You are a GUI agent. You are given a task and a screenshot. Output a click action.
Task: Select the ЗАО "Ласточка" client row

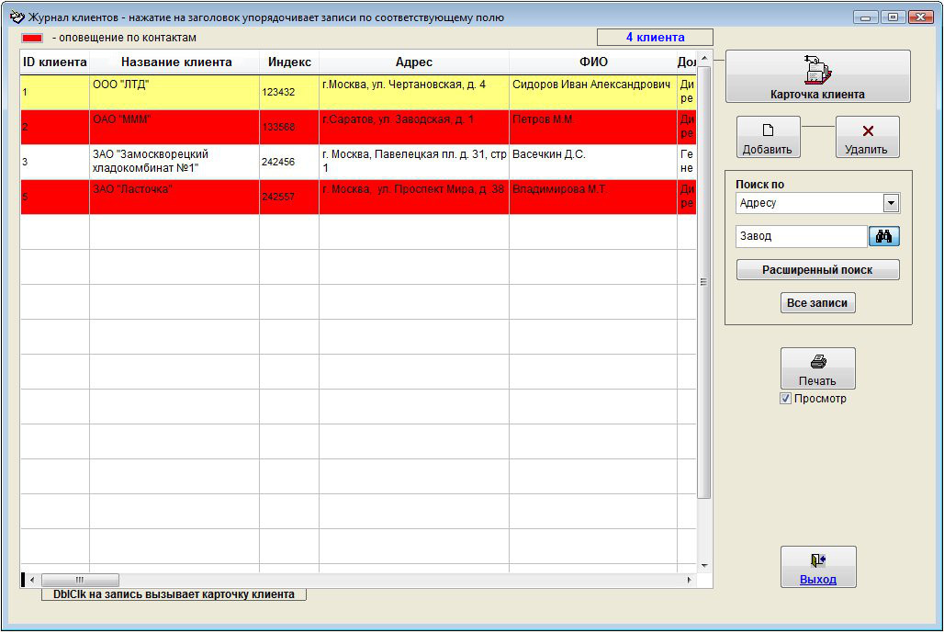point(174,197)
